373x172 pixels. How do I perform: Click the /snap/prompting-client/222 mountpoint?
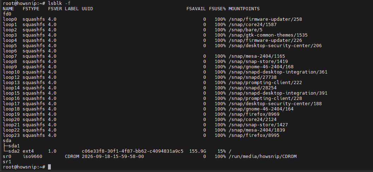[265, 83]
